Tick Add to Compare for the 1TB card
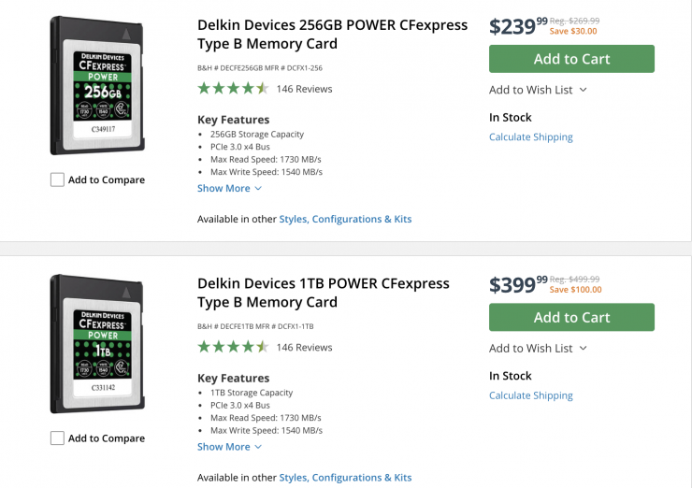692x488 pixels. 58,438
